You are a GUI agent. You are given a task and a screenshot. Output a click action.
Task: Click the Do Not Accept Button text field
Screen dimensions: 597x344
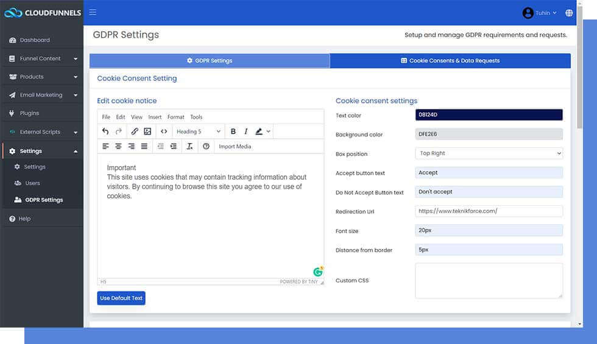489,192
